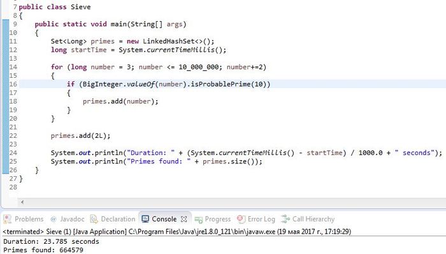Click 'long startTime' on line 12
Image resolution: width=446 pixels, height=254 pixels.
click(x=79, y=50)
